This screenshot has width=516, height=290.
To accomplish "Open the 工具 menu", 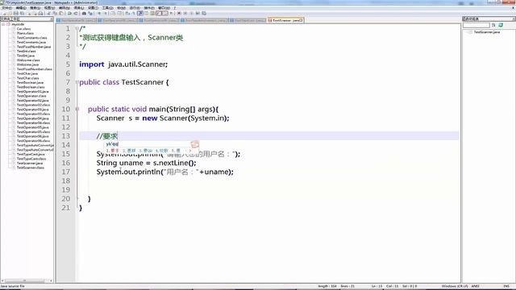I will click(107, 8).
